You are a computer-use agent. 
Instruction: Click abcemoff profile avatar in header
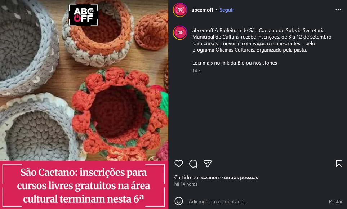180,10
